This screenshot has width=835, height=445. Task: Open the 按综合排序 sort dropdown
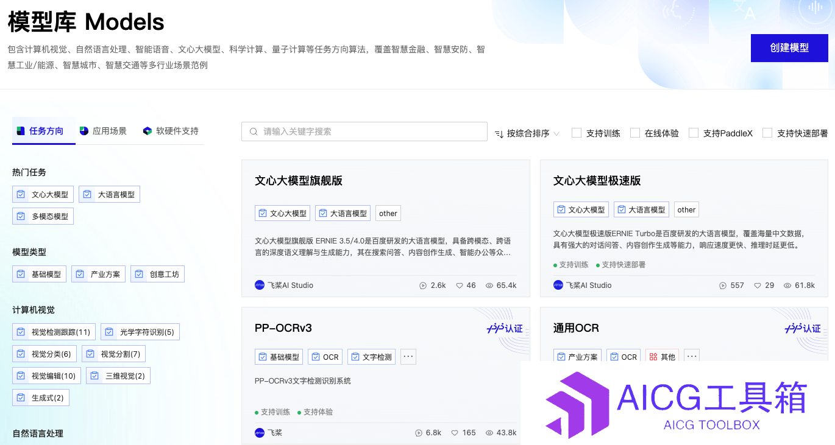pos(527,133)
